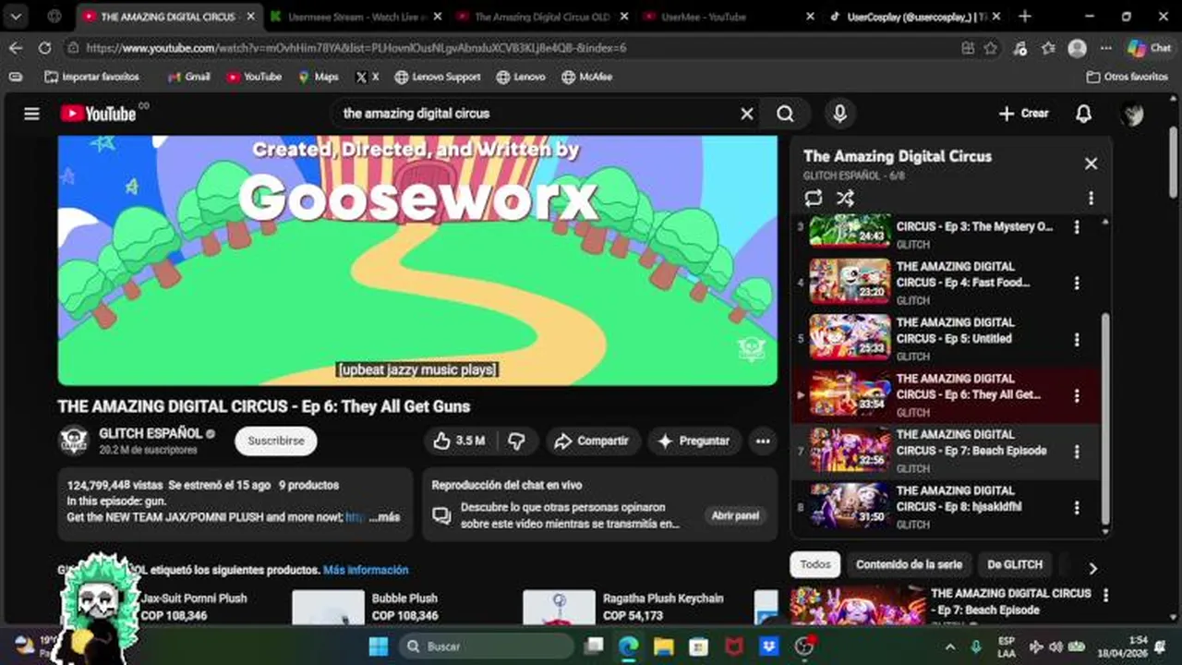The image size is (1182, 665).
Task: Open GLITCH ESPAÑOL channel name
Action: [151, 433]
